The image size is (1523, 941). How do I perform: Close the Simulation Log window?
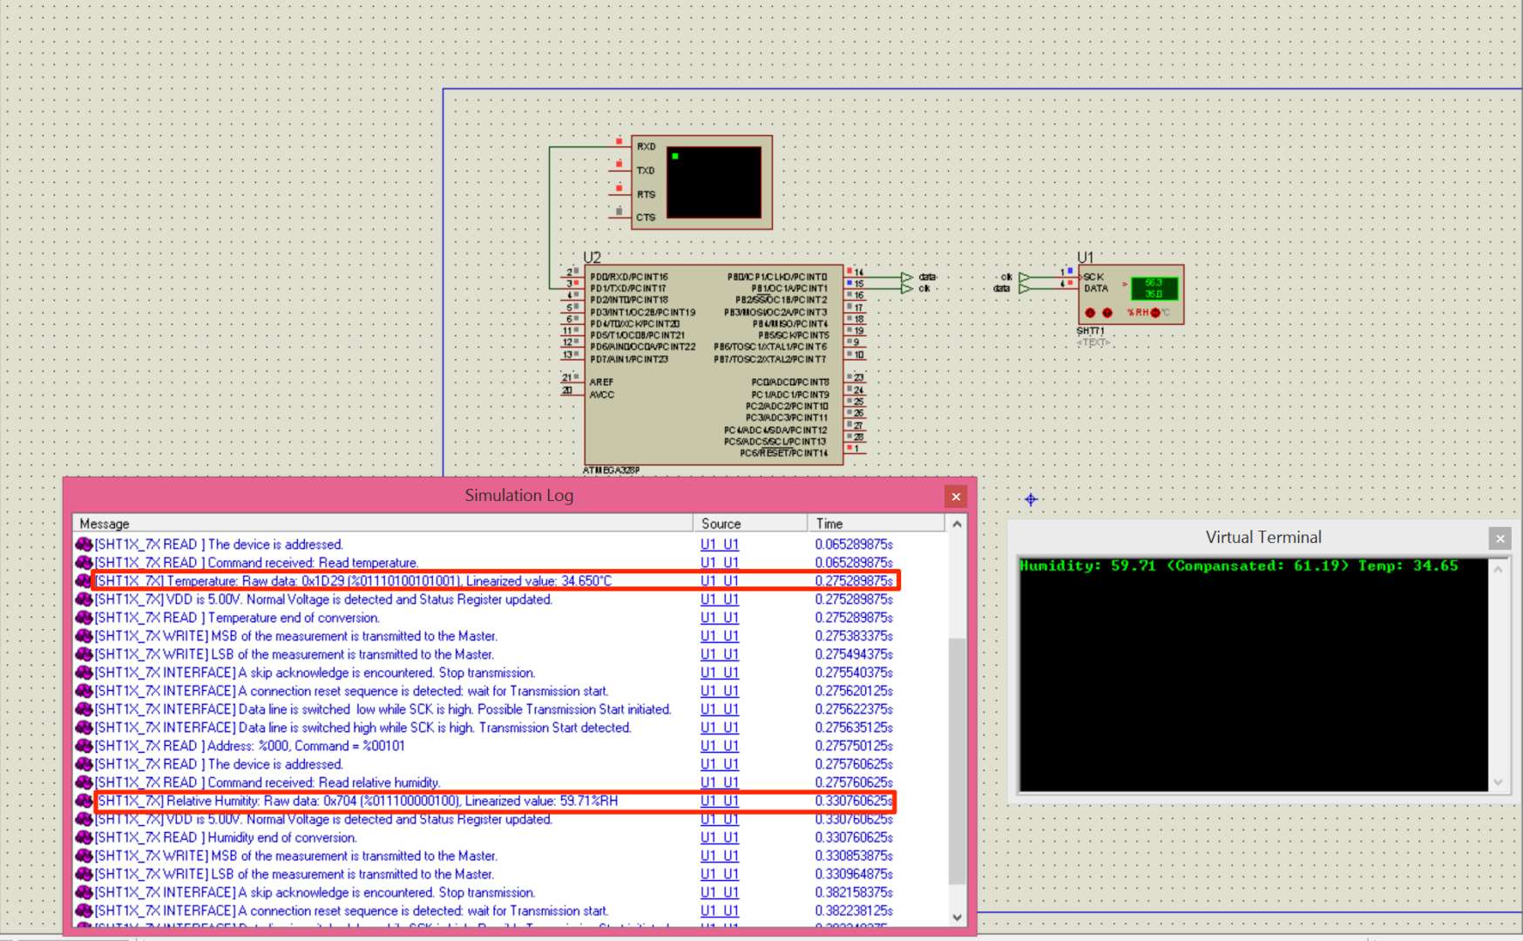[956, 497]
